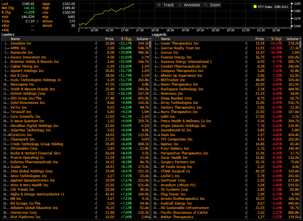Select Cipher Mining Inc
Image resolution: width=303 pixels, height=221 pixels.
[x=25, y=66]
